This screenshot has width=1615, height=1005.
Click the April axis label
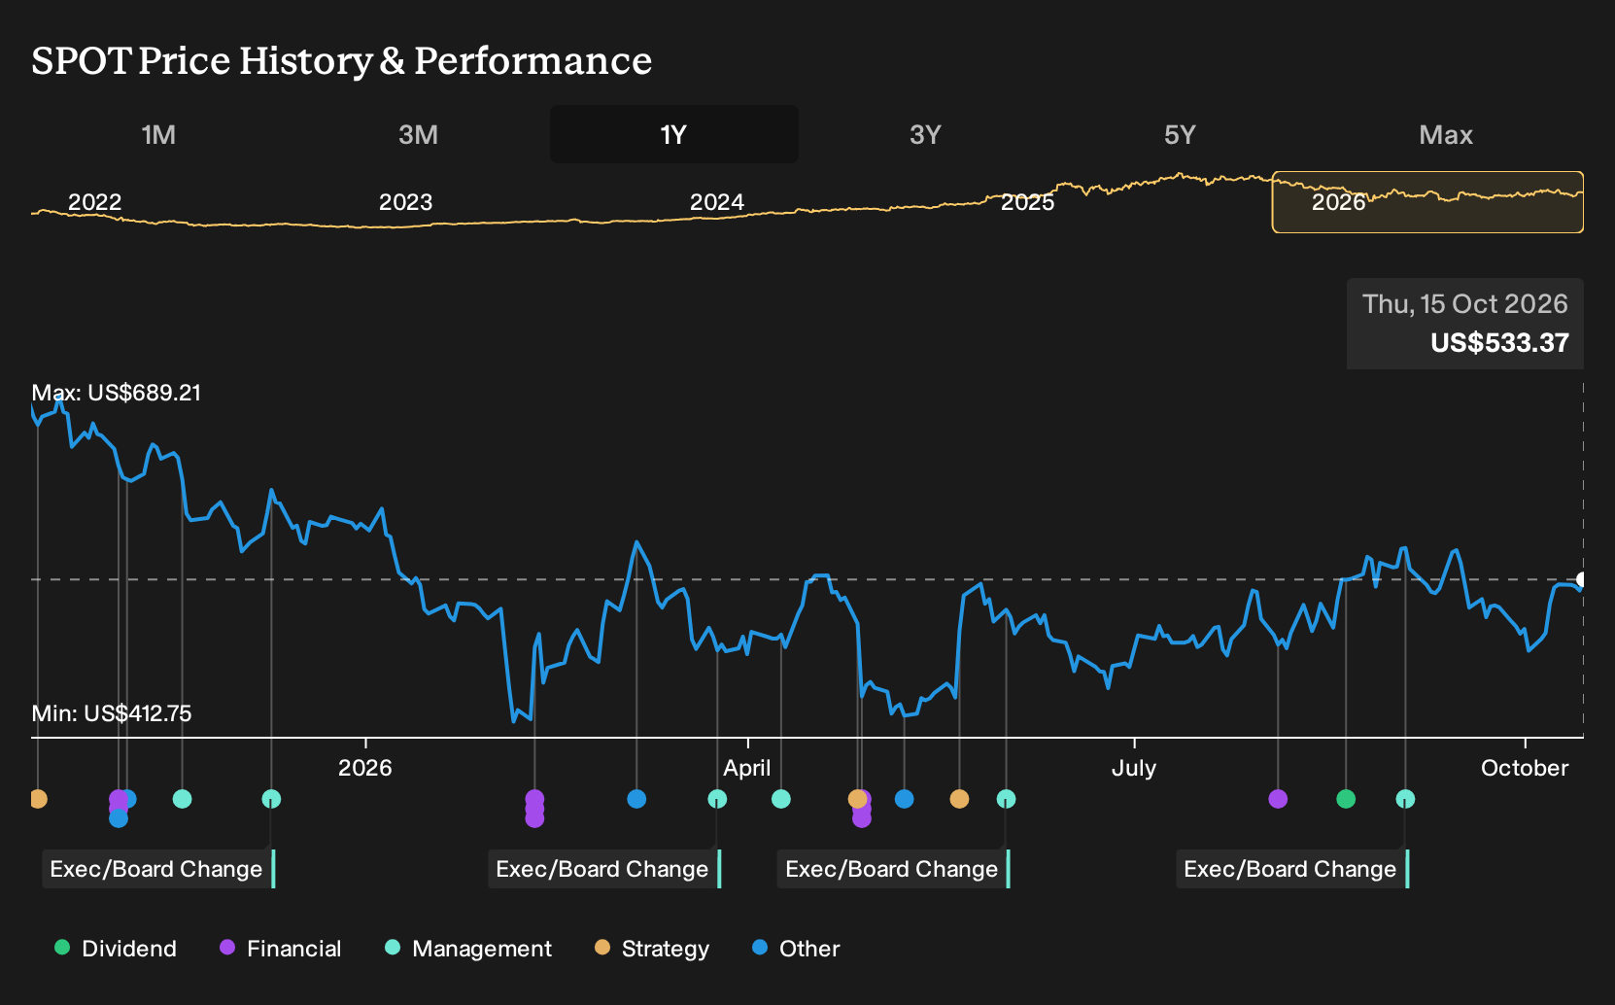pos(747,768)
